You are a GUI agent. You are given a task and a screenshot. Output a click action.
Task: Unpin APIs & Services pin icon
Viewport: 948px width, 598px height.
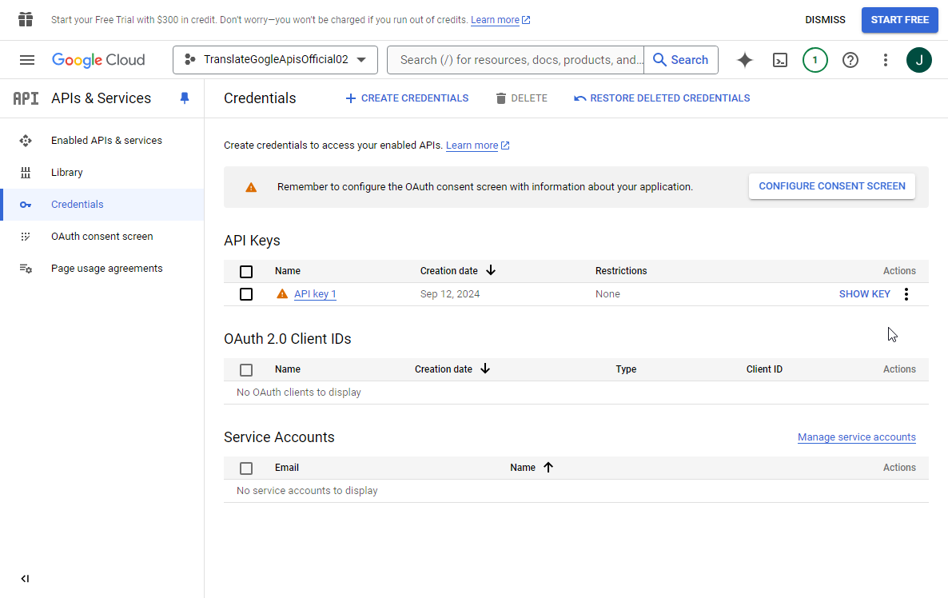tap(185, 98)
